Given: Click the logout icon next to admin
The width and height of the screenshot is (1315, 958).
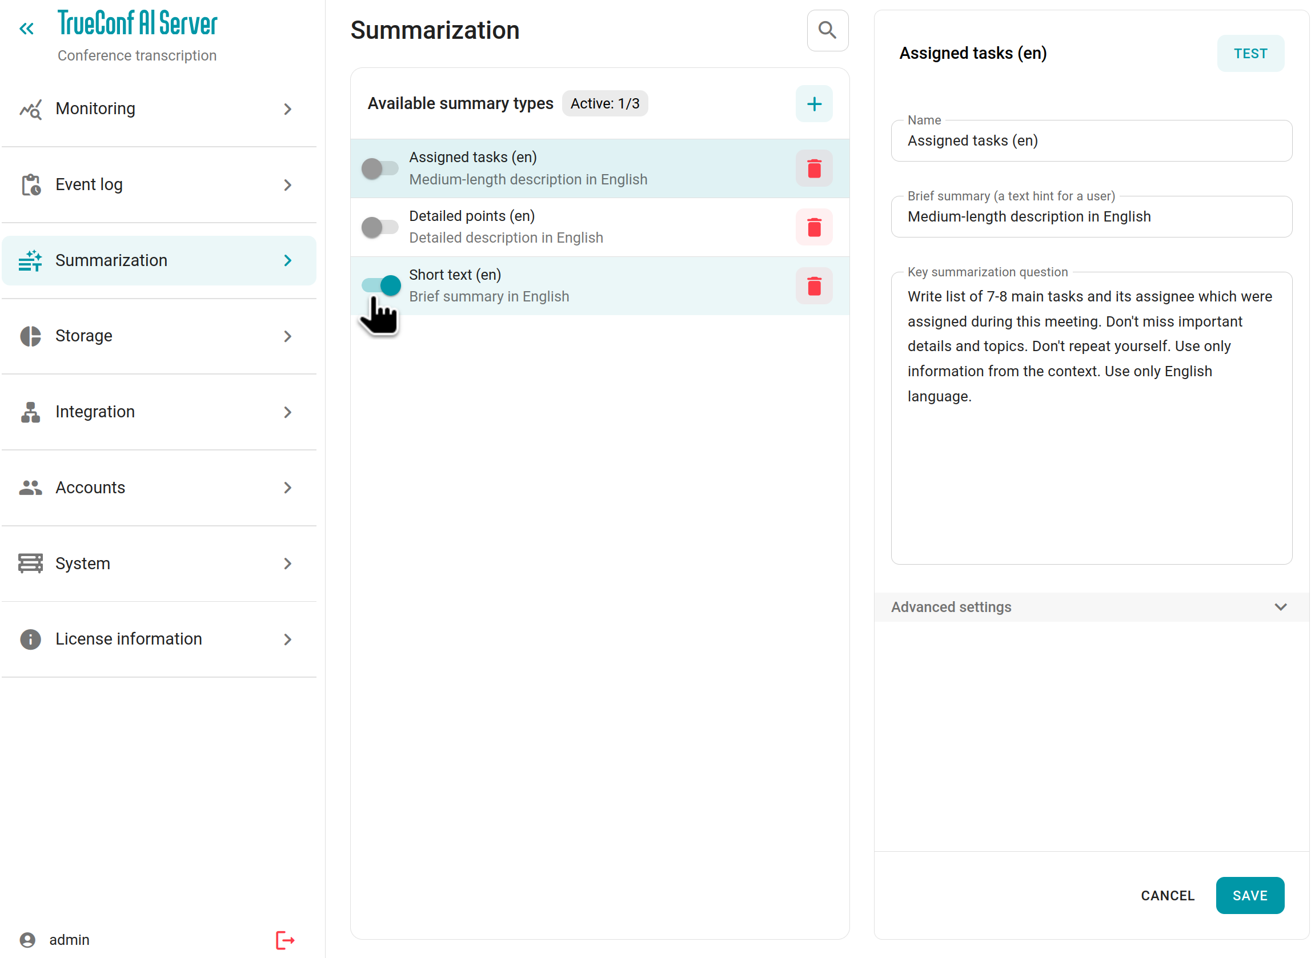Looking at the screenshot, I should [286, 940].
